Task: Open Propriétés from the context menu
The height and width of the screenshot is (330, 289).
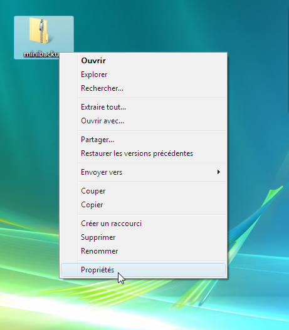Action: click(x=143, y=270)
